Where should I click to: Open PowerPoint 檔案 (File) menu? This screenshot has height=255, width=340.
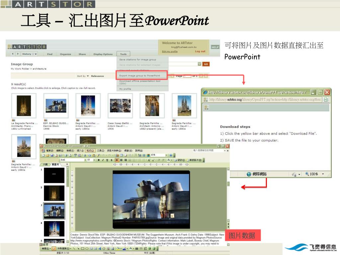point(50,151)
